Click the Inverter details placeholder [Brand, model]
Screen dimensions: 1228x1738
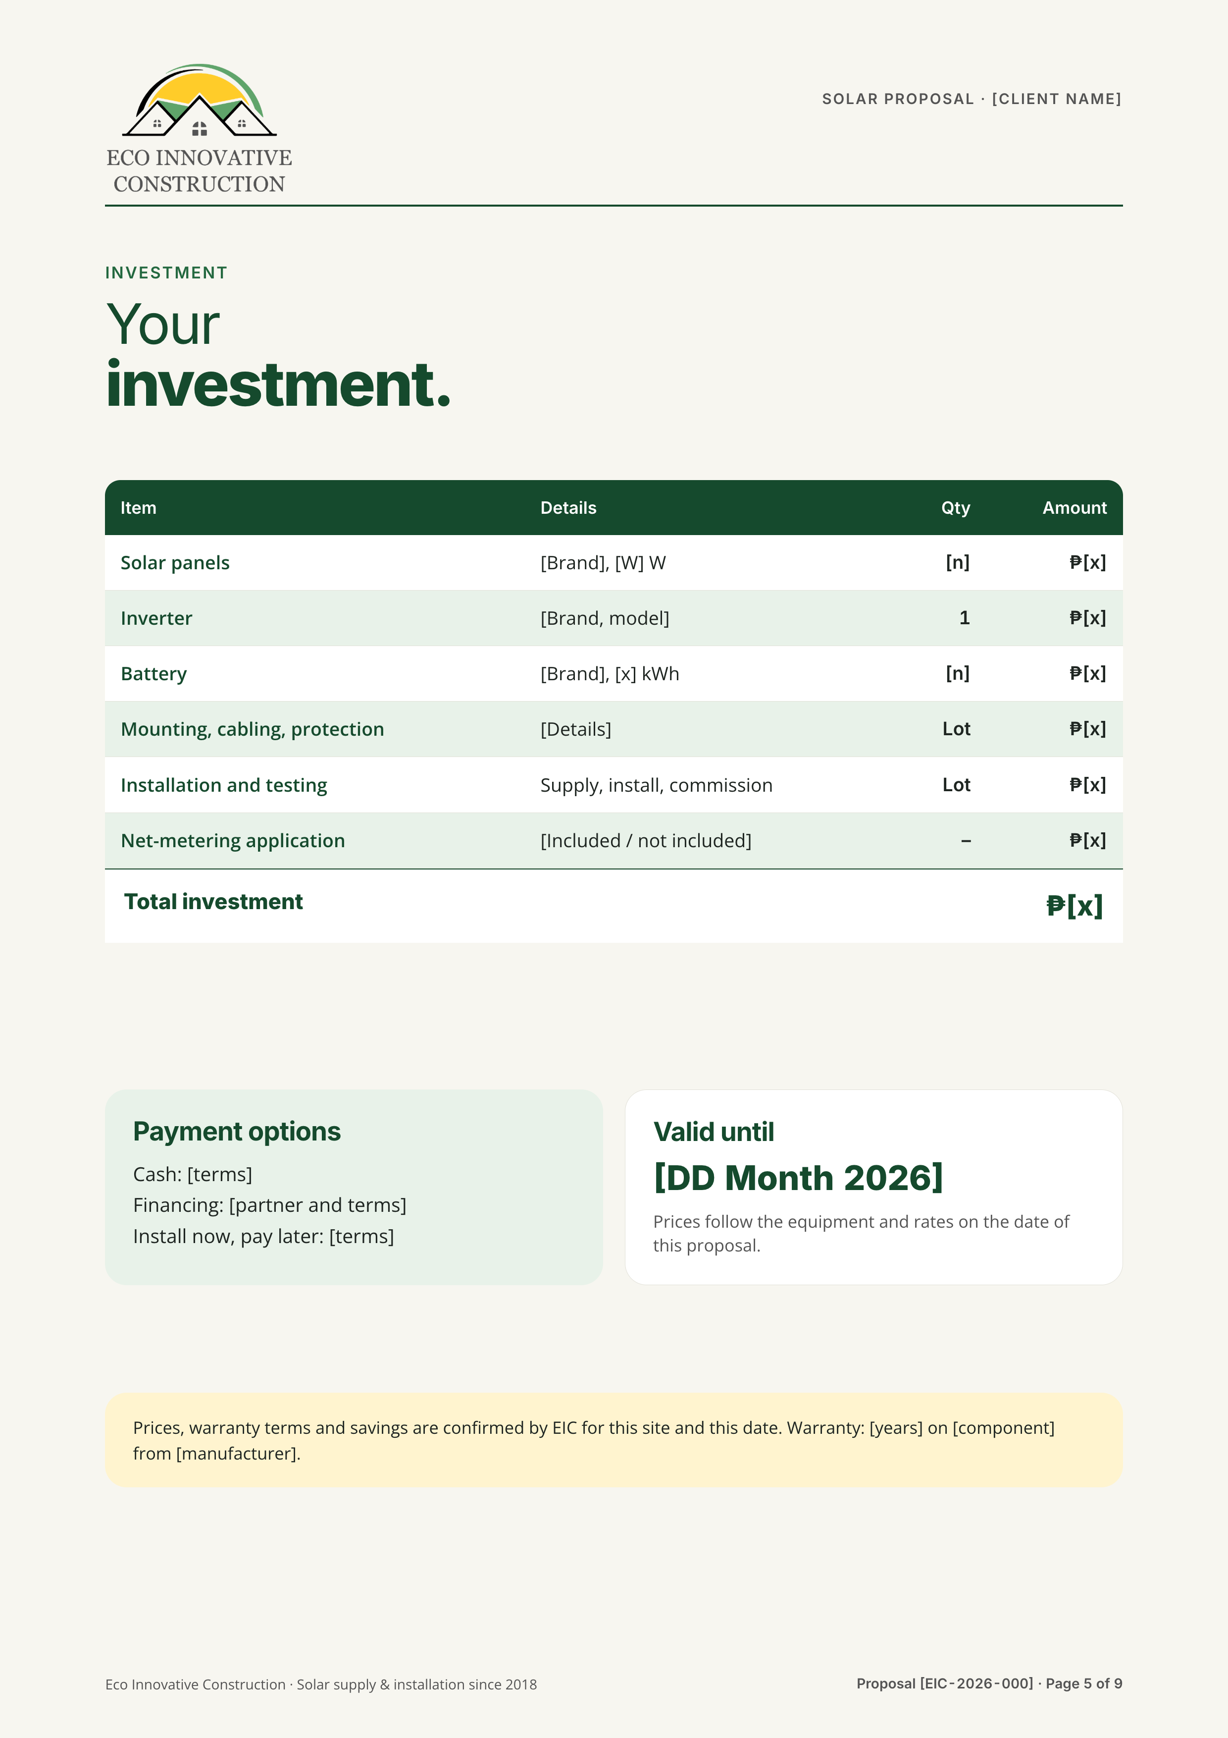[605, 618]
